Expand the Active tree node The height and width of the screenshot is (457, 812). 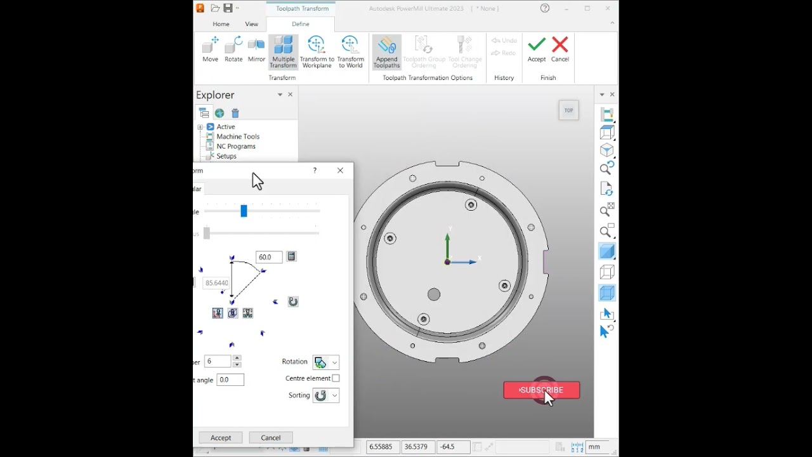[x=200, y=127]
